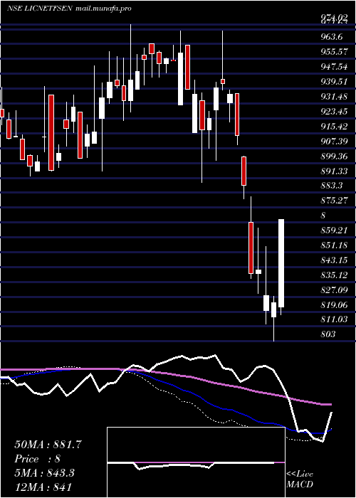This screenshot has height=498, width=356.
Task: Click the 955.57 price axis label
Action: point(334,52)
